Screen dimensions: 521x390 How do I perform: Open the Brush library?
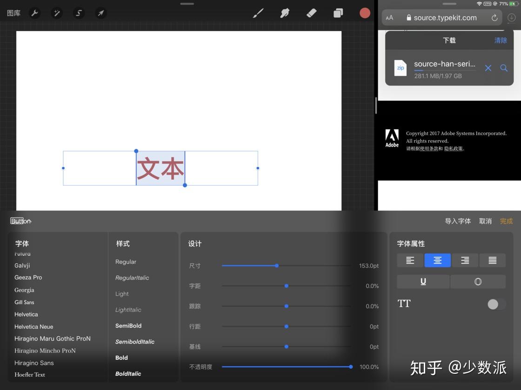(x=258, y=13)
